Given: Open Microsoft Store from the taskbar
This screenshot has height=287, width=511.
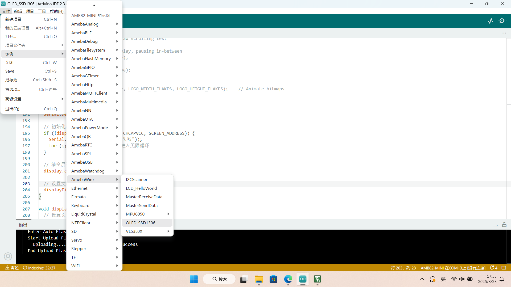Looking at the screenshot, I should point(273,279).
